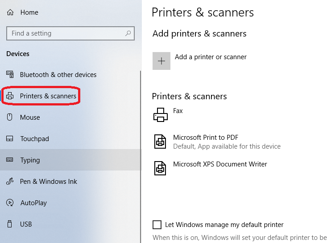Click the Mouse icon in sidebar
This screenshot has width=331, height=243.
(9, 117)
